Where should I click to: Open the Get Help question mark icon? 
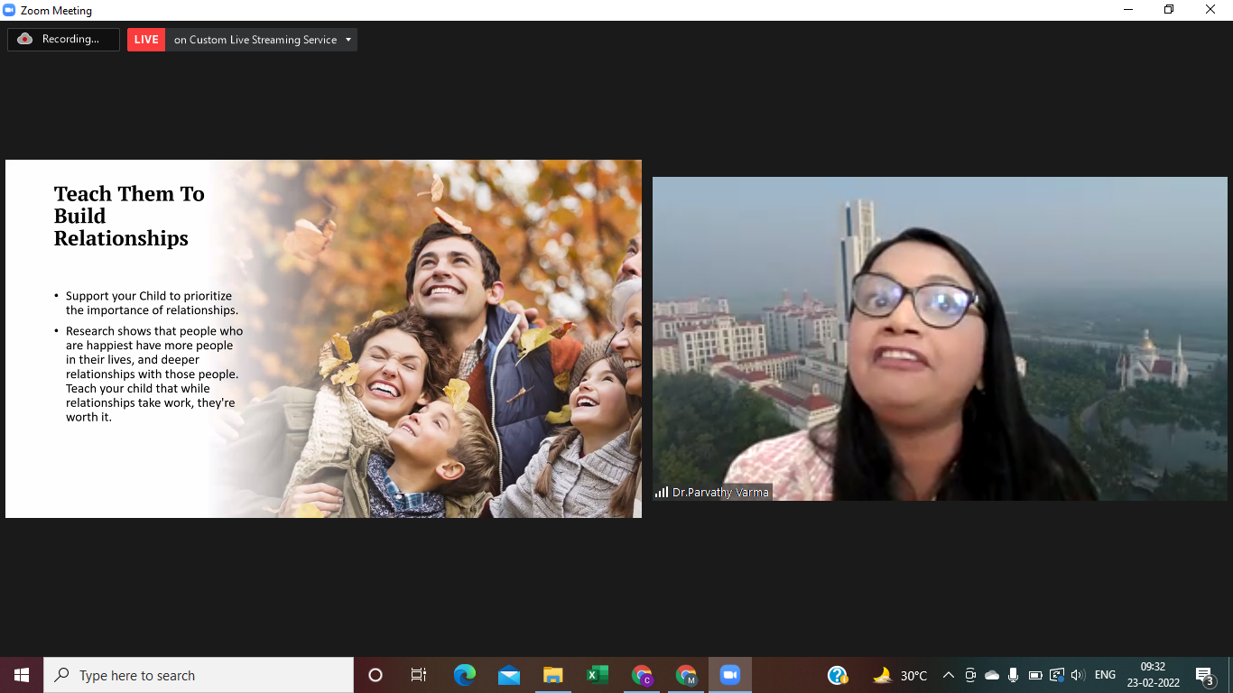pyautogui.click(x=838, y=675)
